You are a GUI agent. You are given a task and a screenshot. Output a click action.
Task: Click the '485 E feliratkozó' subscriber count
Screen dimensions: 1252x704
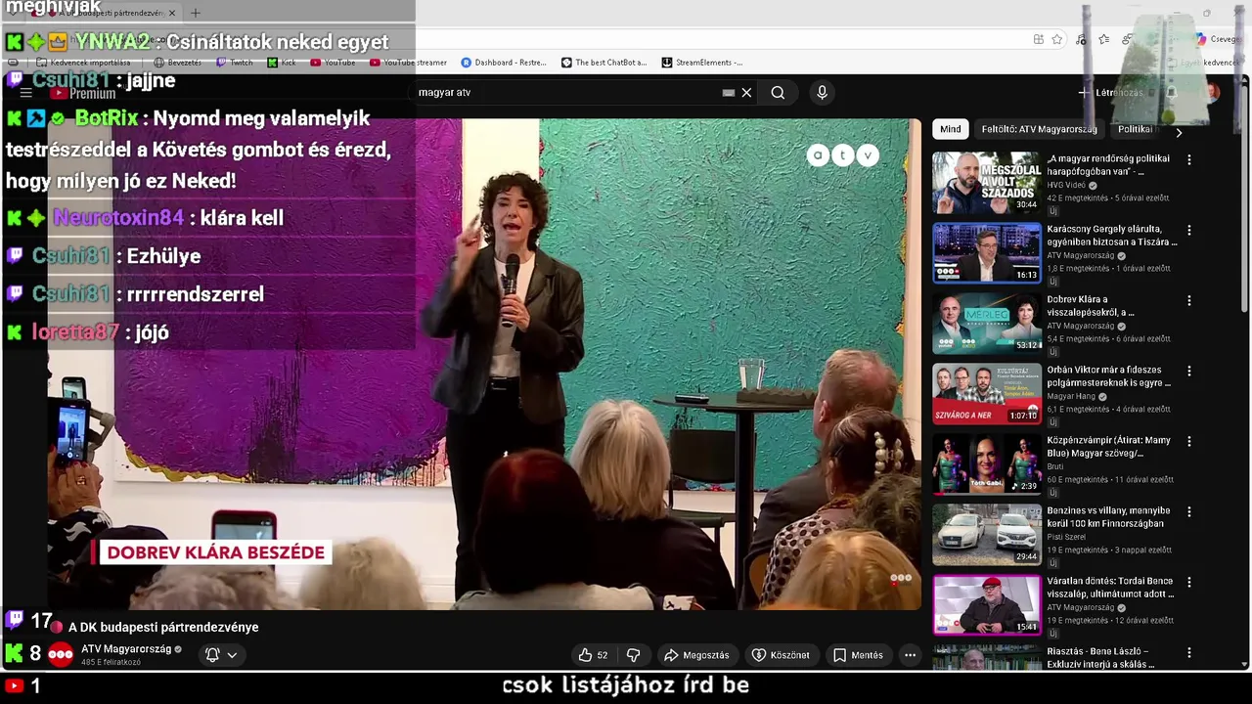(x=111, y=663)
